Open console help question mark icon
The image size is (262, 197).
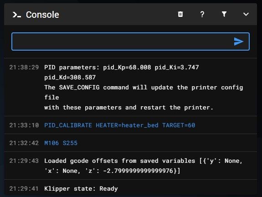202,15
